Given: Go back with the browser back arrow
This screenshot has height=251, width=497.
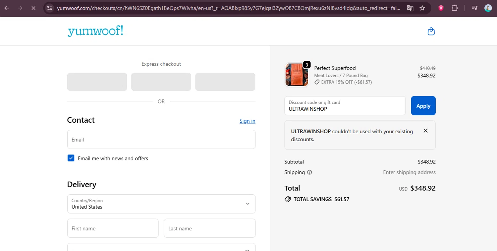Looking at the screenshot, I should (7, 8).
